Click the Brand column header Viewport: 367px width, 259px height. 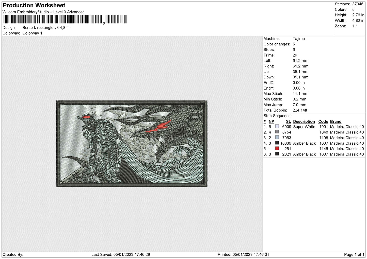[x=336, y=122]
